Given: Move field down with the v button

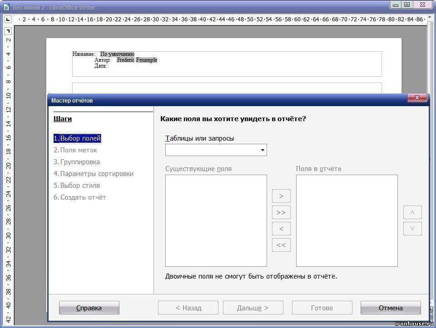Looking at the screenshot, I should pos(412,229).
